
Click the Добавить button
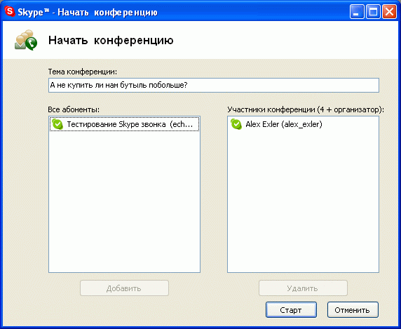click(x=124, y=288)
